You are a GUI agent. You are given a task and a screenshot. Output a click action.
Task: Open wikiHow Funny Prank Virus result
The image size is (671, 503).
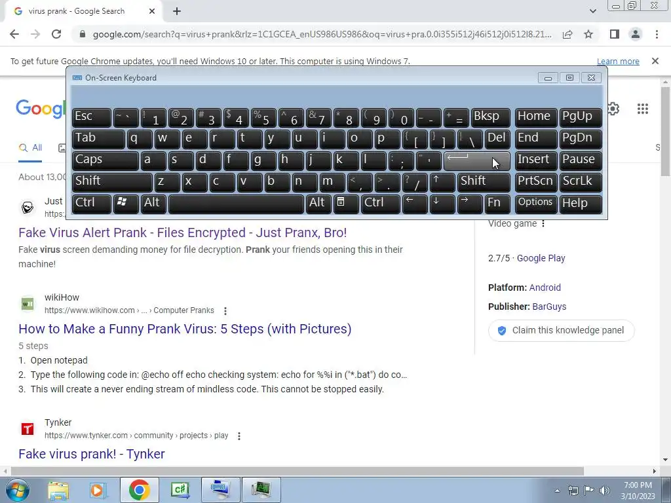click(185, 329)
